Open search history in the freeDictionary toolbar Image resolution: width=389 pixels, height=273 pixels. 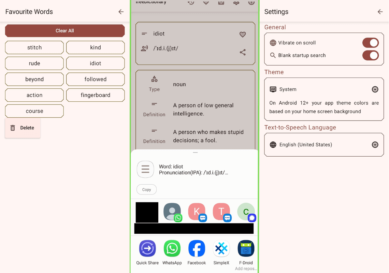click(190, 3)
